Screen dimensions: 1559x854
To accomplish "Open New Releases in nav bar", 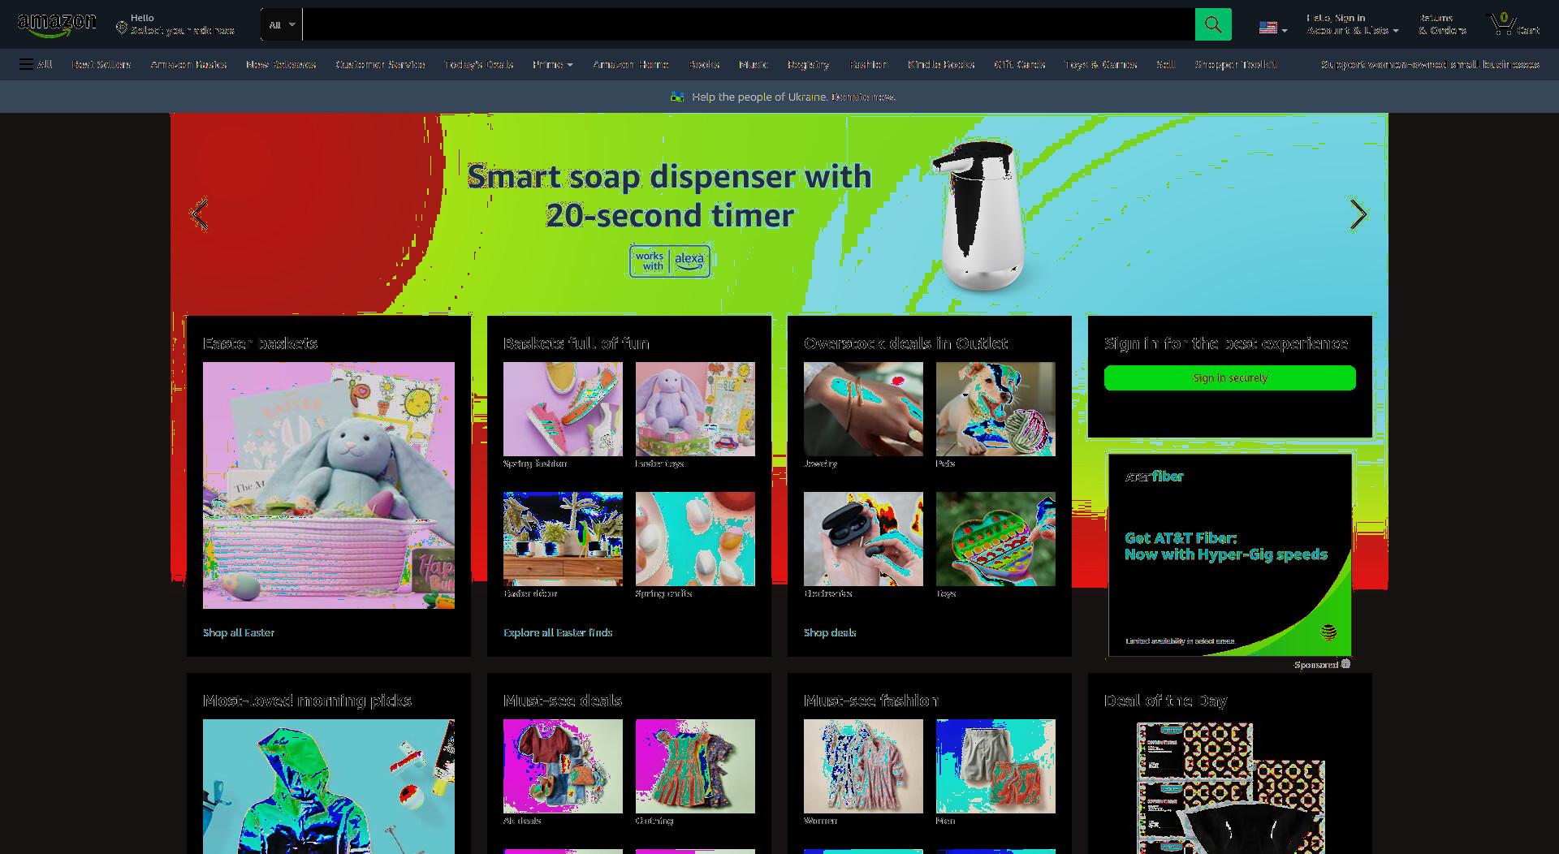I will [x=281, y=64].
